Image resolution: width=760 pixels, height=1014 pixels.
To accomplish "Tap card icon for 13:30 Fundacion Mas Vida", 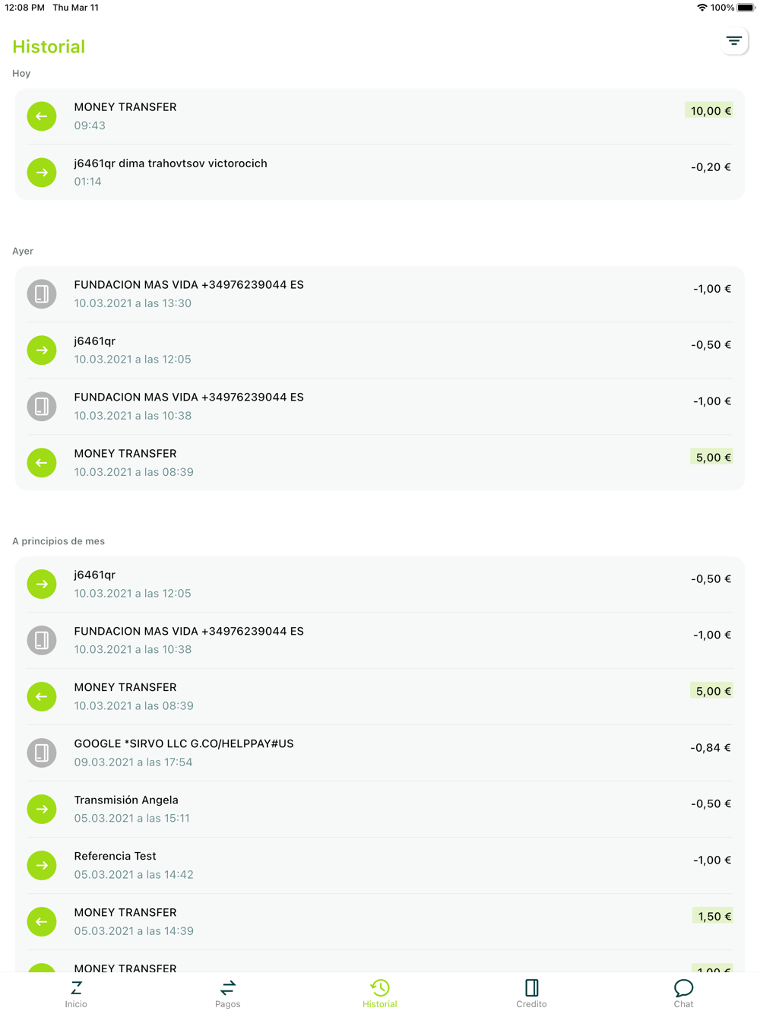I will pos(42,294).
